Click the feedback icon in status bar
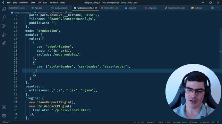Image resolution: width=222 pixels, height=124 pixels. coord(213,122)
